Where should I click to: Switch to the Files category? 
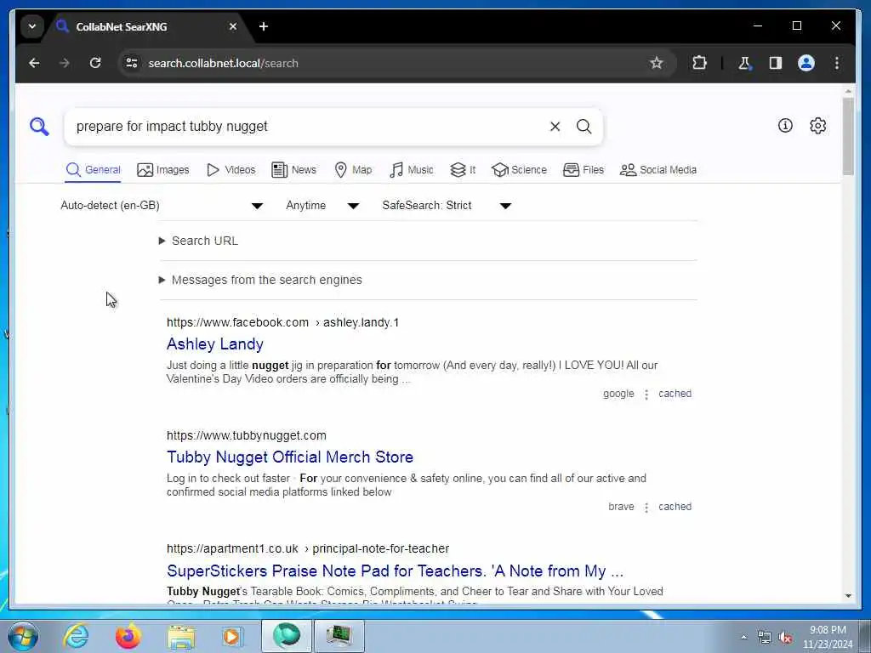pos(584,170)
